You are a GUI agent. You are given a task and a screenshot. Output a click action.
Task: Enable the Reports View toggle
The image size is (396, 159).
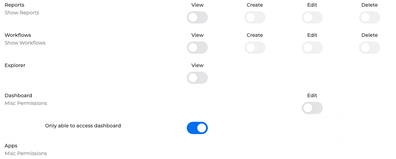(197, 18)
